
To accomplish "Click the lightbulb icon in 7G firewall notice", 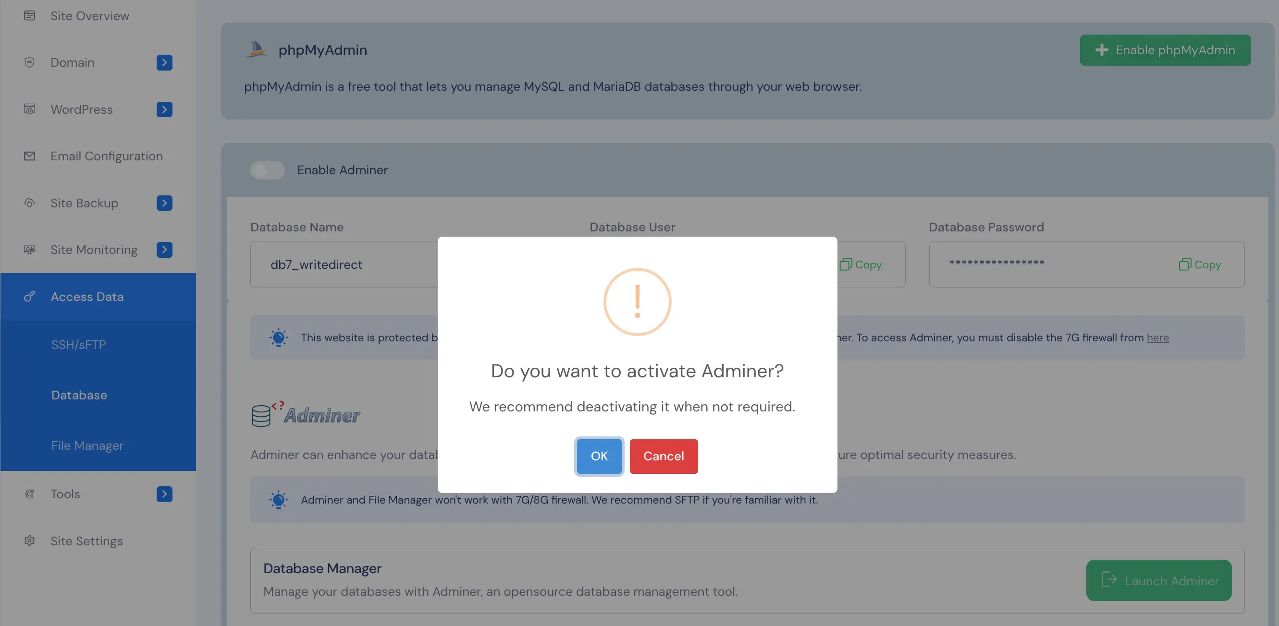I will click(x=278, y=337).
